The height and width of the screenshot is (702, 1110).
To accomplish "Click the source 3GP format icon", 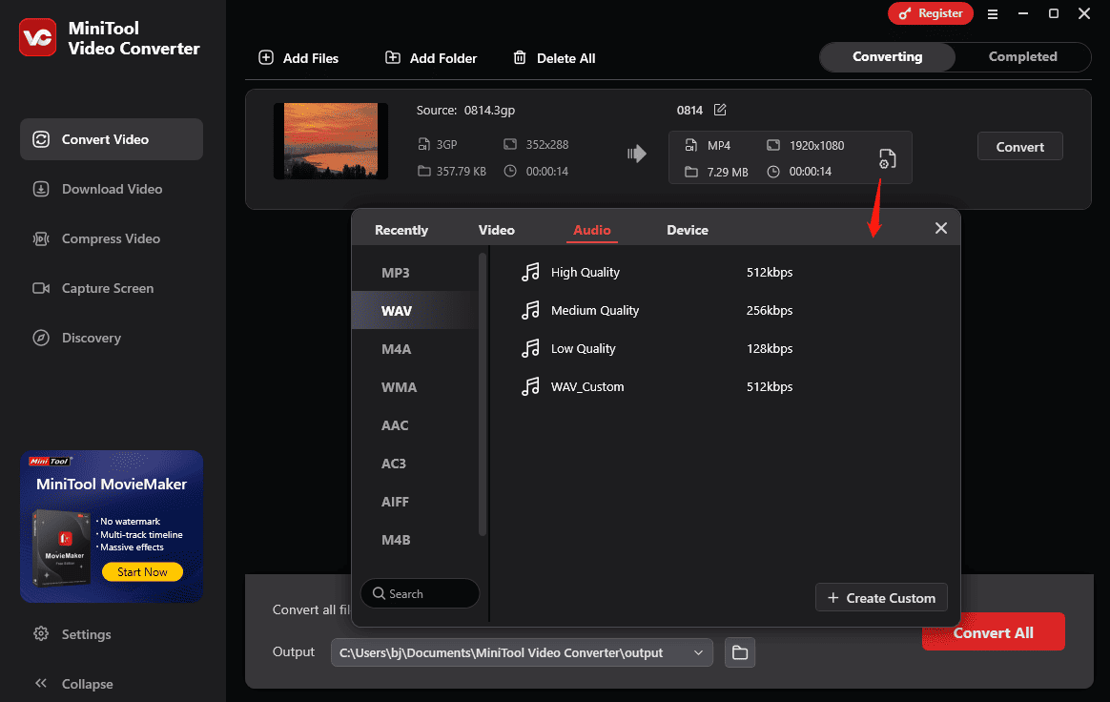I will click(x=423, y=145).
